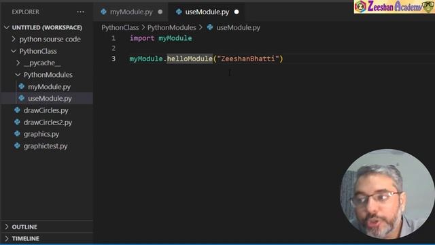
Task: Click Python icon in breadcrumb path
Action: pos(210,27)
